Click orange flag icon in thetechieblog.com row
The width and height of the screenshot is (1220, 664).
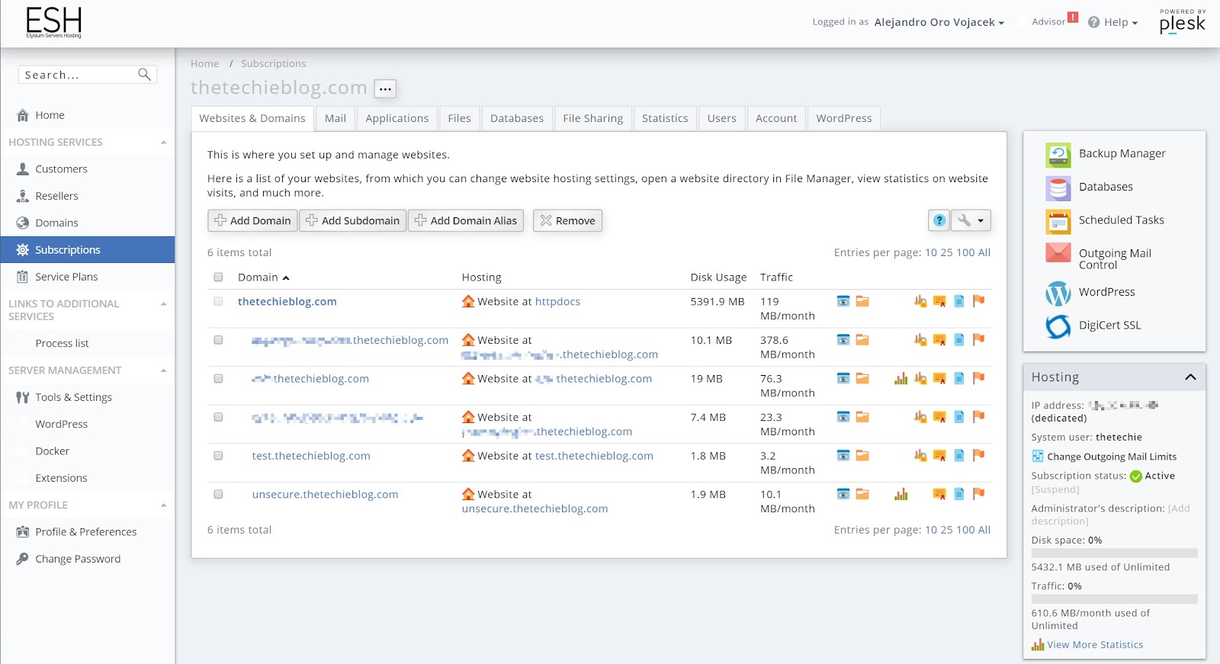click(979, 301)
